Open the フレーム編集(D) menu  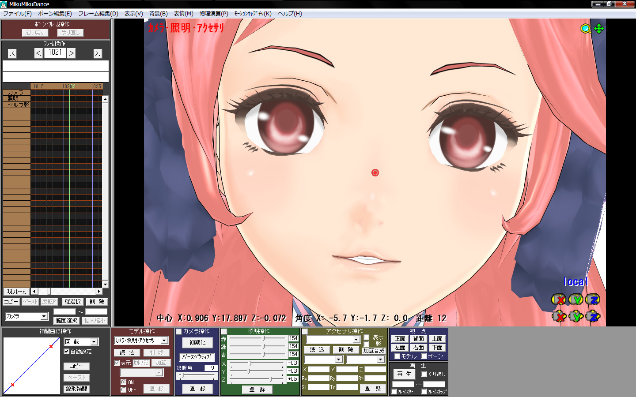pyautogui.click(x=98, y=14)
